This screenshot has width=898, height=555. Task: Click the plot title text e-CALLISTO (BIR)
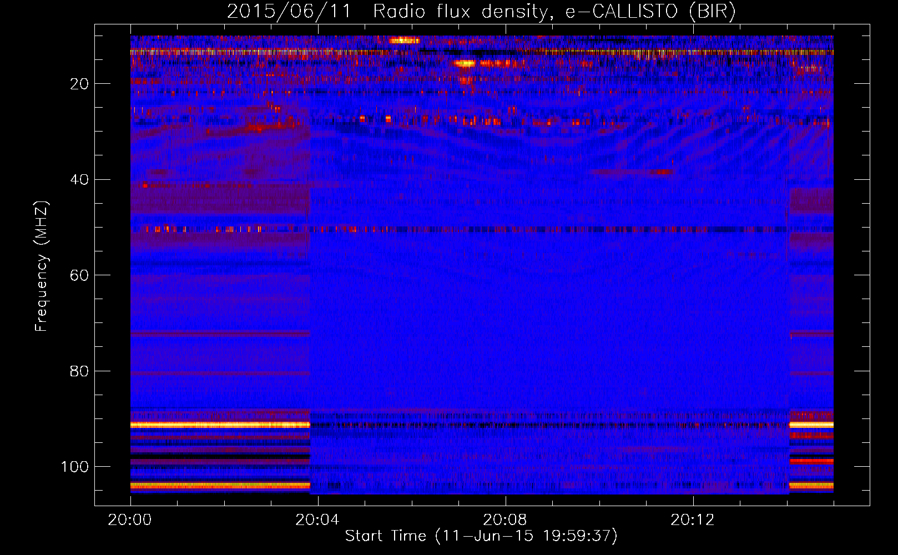650,12
